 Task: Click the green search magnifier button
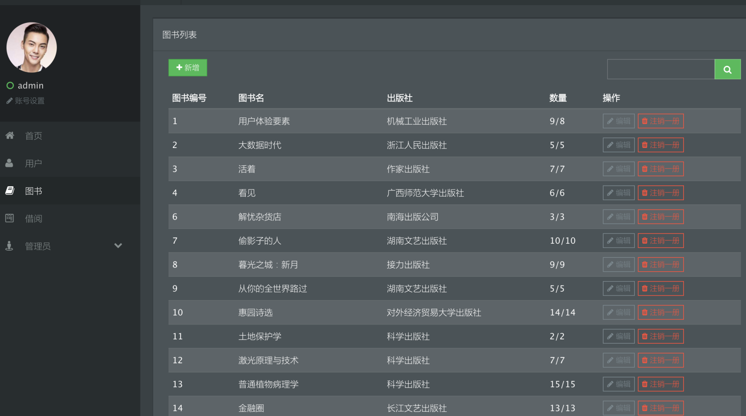coord(727,70)
